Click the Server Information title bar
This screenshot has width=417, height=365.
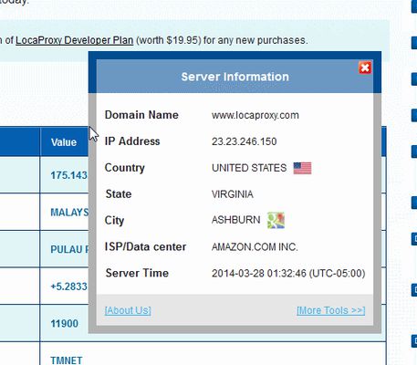pos(235,77)
